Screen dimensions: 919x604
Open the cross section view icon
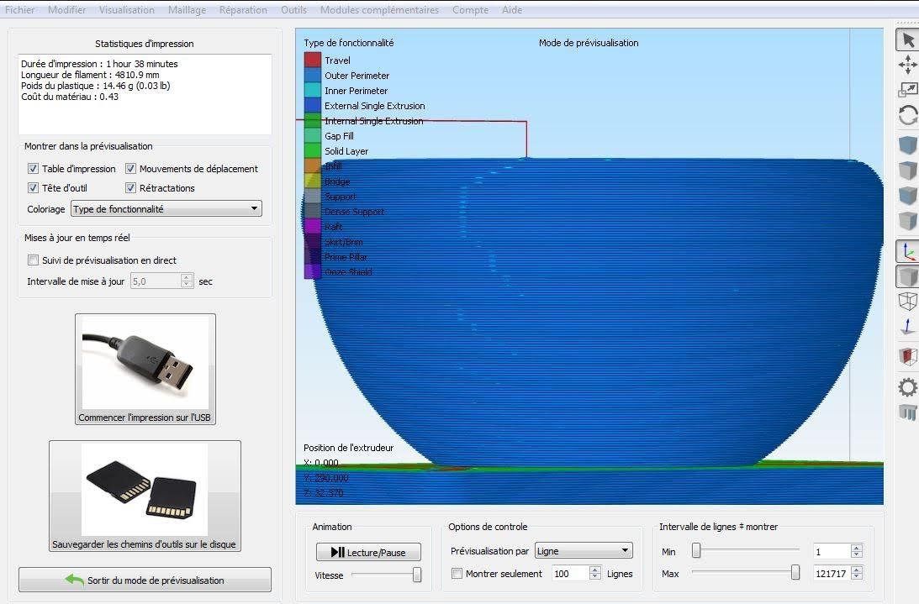coord(907,355)
